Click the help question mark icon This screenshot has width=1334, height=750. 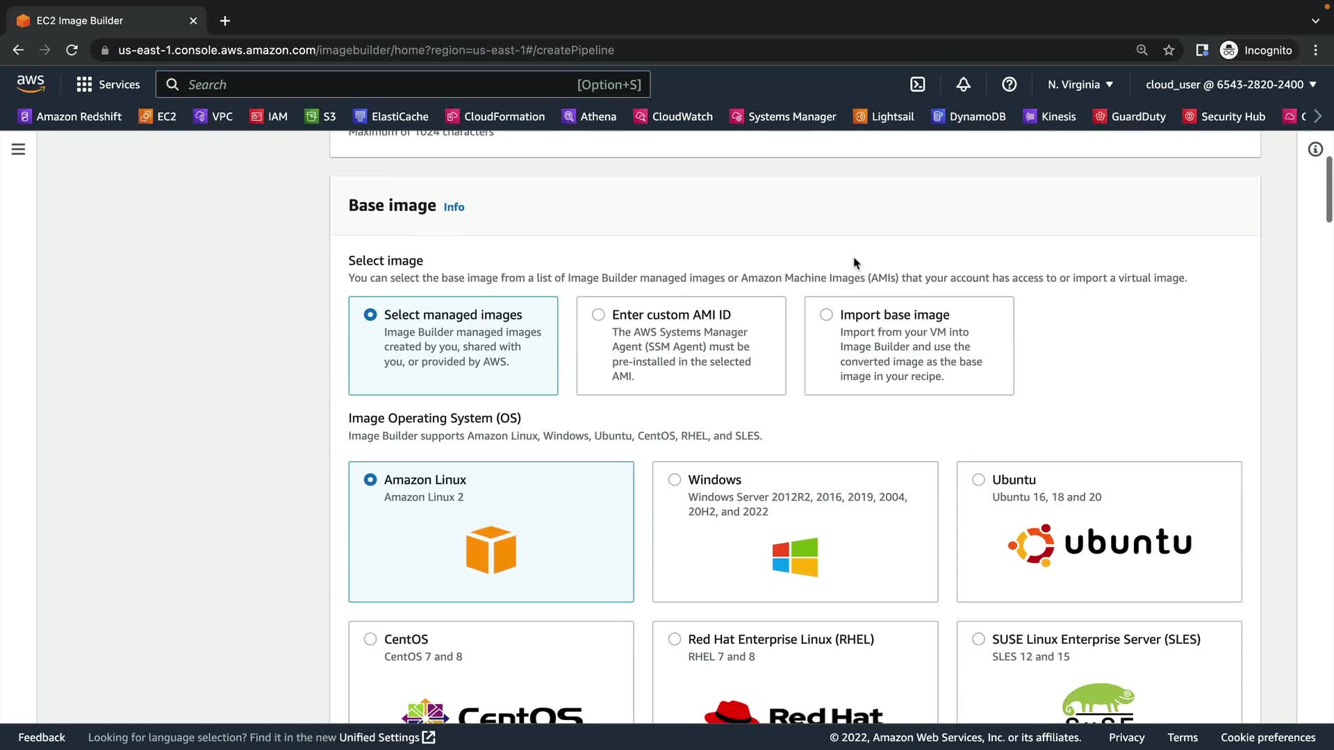[1009, 85]
